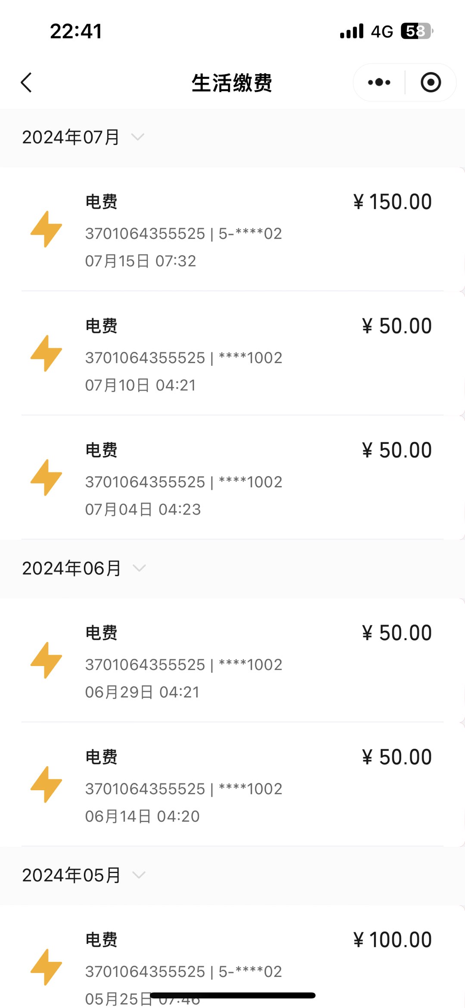Viewport: 465px width, 1008px height.
Task: Open the 07月10日 04:21 payment record
Action: [x=232, y=353]
